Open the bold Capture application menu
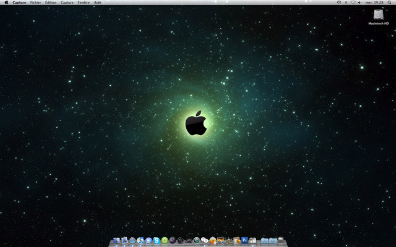The image size is (396, 247). pyautogui.click(x=19, y=2)
